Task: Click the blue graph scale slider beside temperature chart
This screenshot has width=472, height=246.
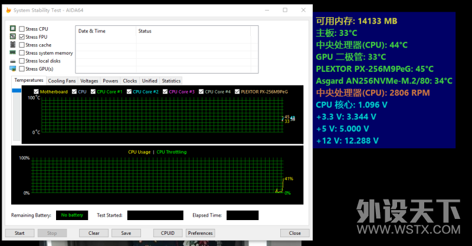Action: (17, 91)
